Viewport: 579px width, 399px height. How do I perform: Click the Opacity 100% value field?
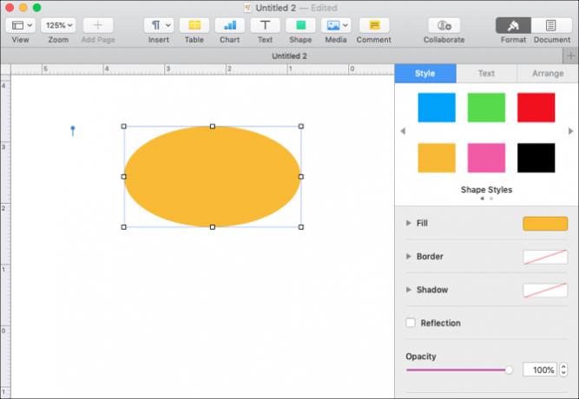click(x=540, y=370)
